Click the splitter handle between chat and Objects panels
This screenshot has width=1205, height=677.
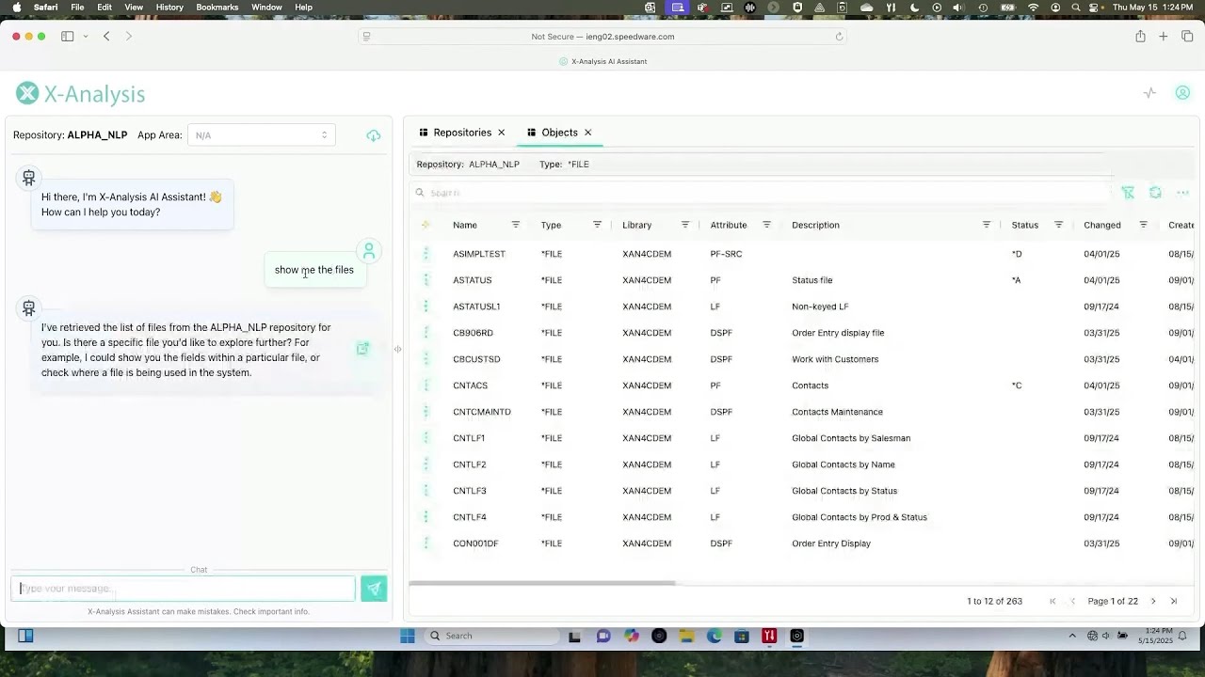point(397,349)
